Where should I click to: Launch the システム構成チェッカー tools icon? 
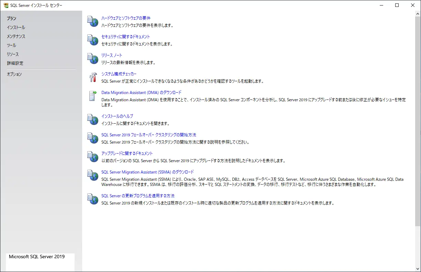[93, 77]
